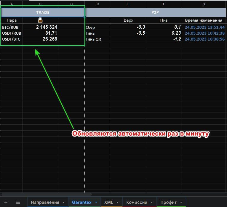Image resolution: width=227 pixels, height=207 pixels.
Task: Open the Профит tab dropdown arrow
Action: pyautogui.click(x=181, y=202)
